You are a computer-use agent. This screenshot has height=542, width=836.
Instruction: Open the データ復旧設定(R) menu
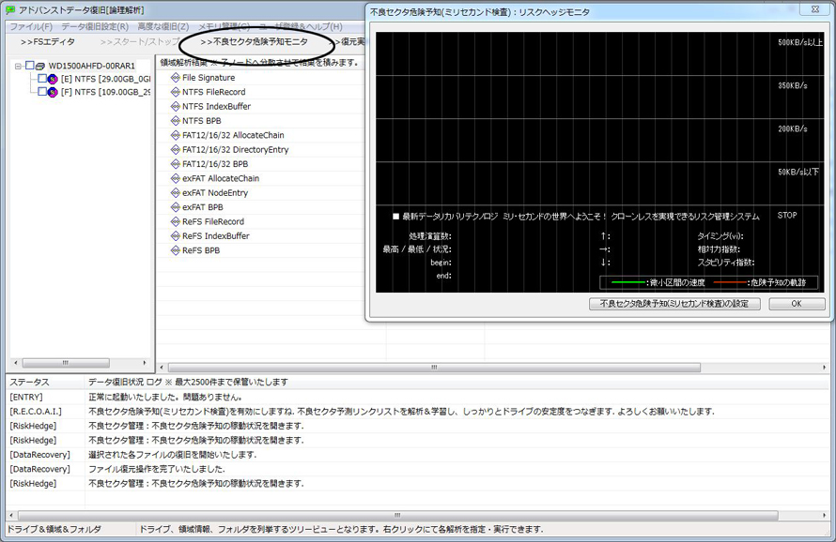pyautogui.click(x=95, y=26)
